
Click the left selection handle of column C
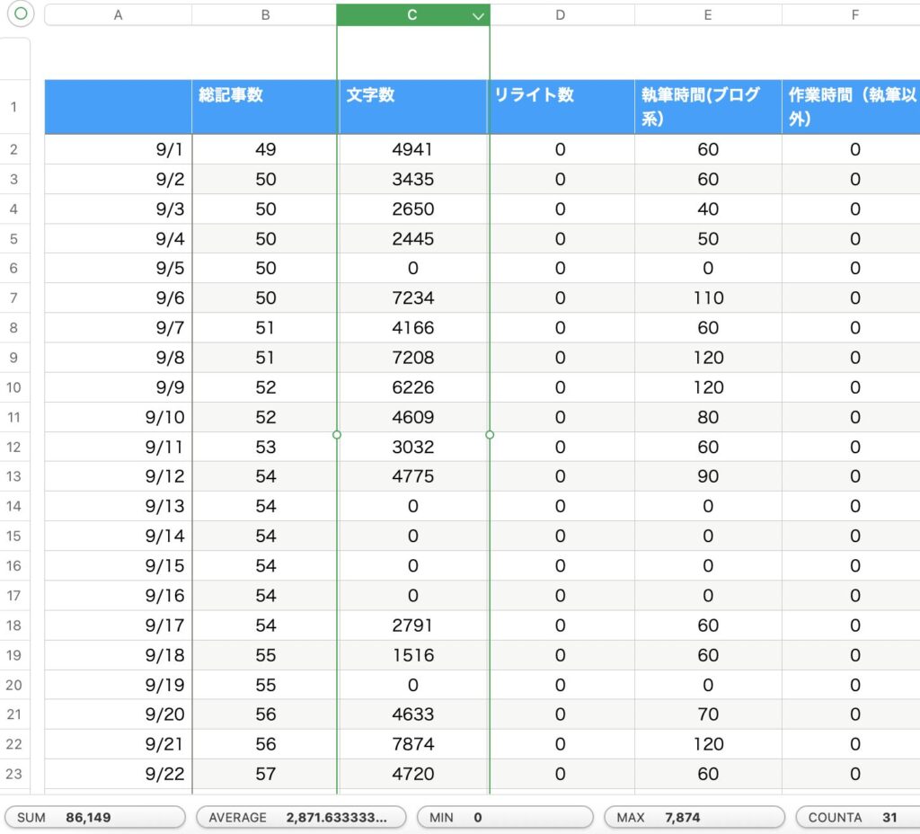tap(337, 435)
